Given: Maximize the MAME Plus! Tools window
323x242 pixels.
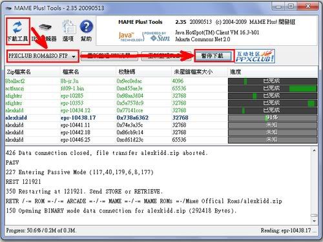Looking at the screenshot, I should point(291,6).
